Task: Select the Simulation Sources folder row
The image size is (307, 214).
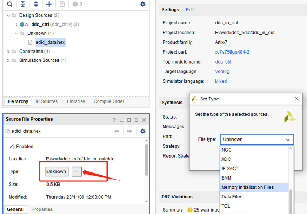Action: pyautogui.click(x=43, y=60)
